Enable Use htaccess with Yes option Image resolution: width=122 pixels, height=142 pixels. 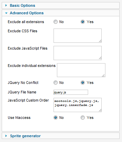83,118
